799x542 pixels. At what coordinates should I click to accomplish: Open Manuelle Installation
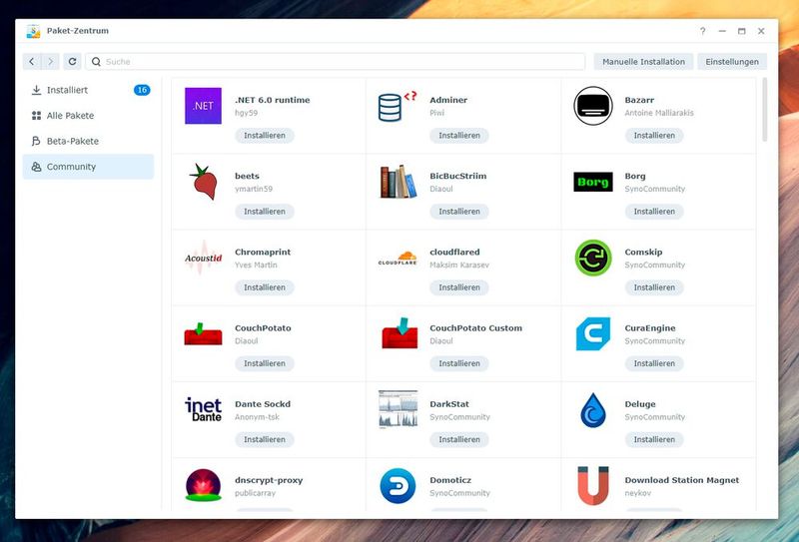[x=643, y=62]
